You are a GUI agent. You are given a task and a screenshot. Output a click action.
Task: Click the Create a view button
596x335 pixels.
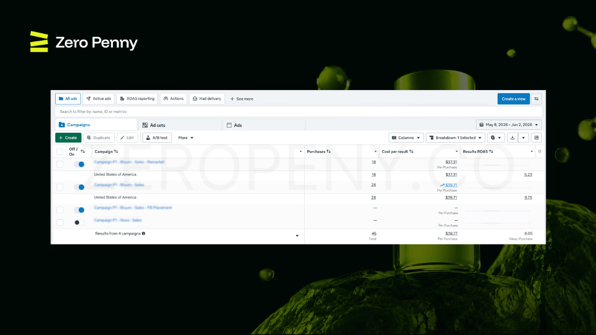514,99
